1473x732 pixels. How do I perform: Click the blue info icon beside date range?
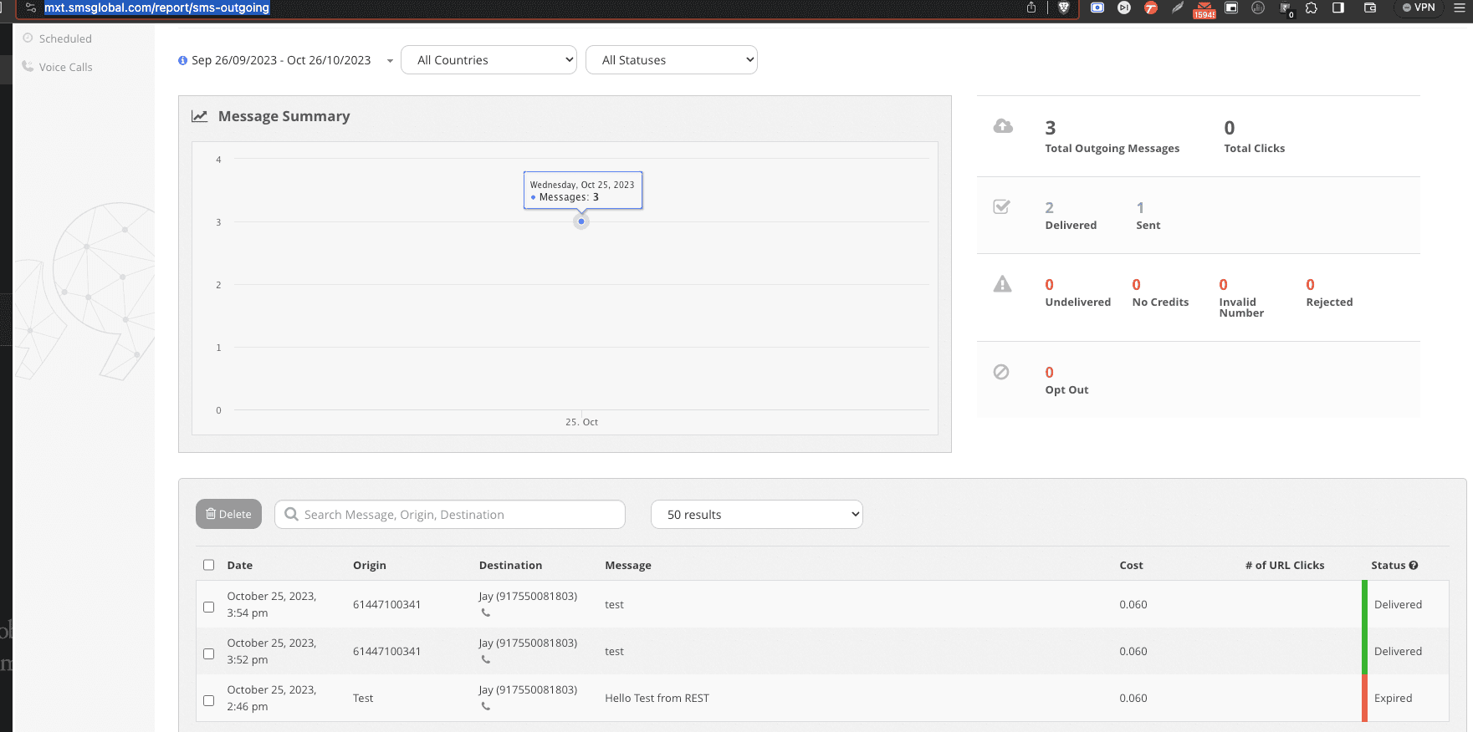182,60
